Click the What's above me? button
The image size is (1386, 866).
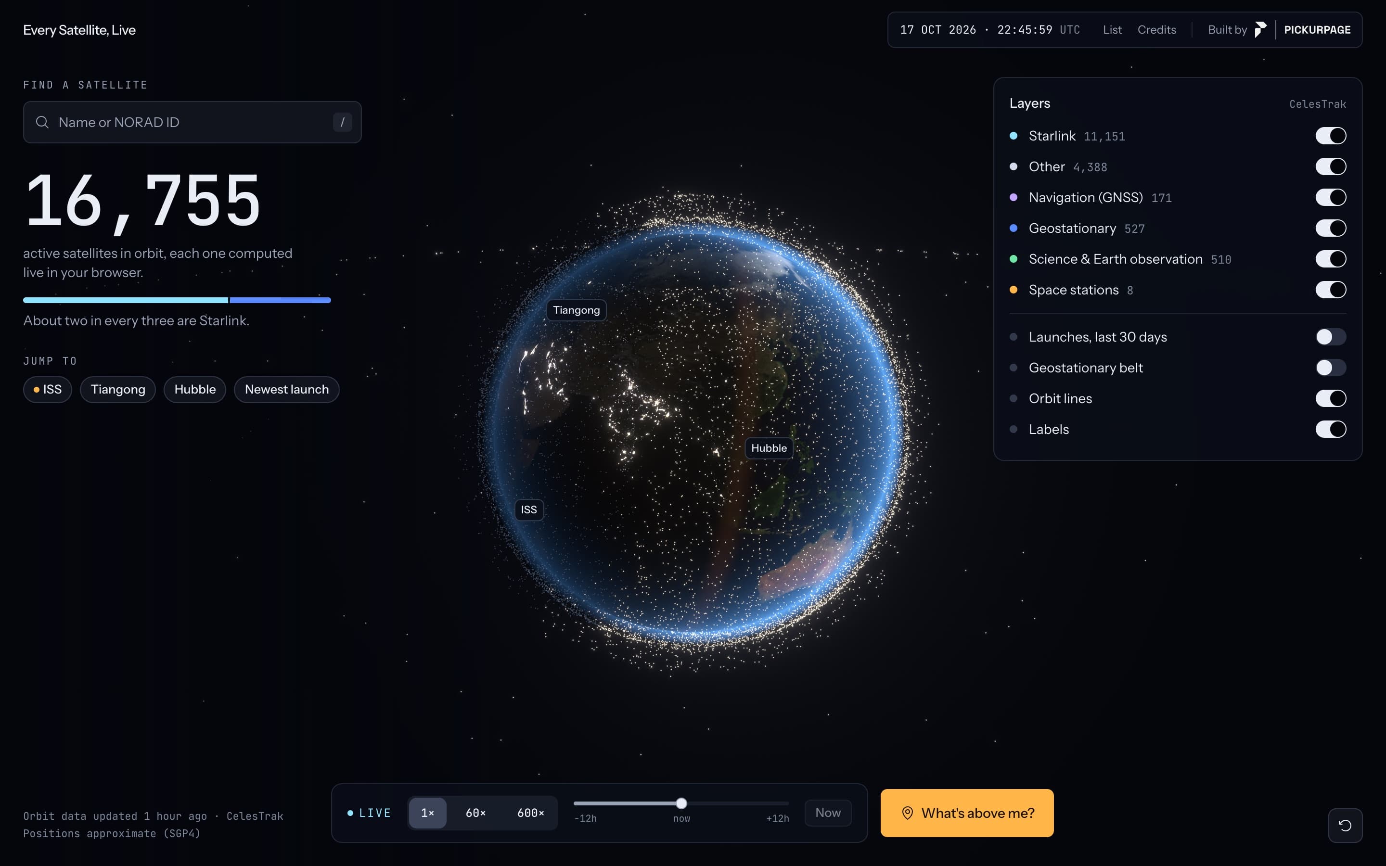pos(967,813)
